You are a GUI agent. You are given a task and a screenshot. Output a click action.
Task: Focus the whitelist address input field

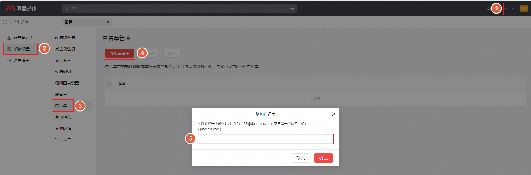pyautogui.click(x=265, y=139)
